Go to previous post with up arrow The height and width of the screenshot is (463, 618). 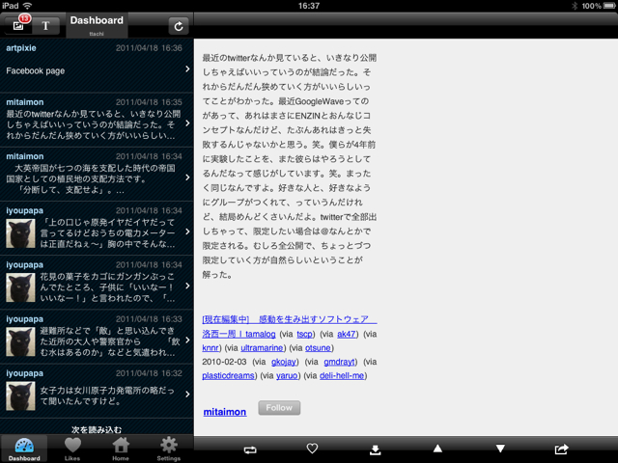point(436,449)
